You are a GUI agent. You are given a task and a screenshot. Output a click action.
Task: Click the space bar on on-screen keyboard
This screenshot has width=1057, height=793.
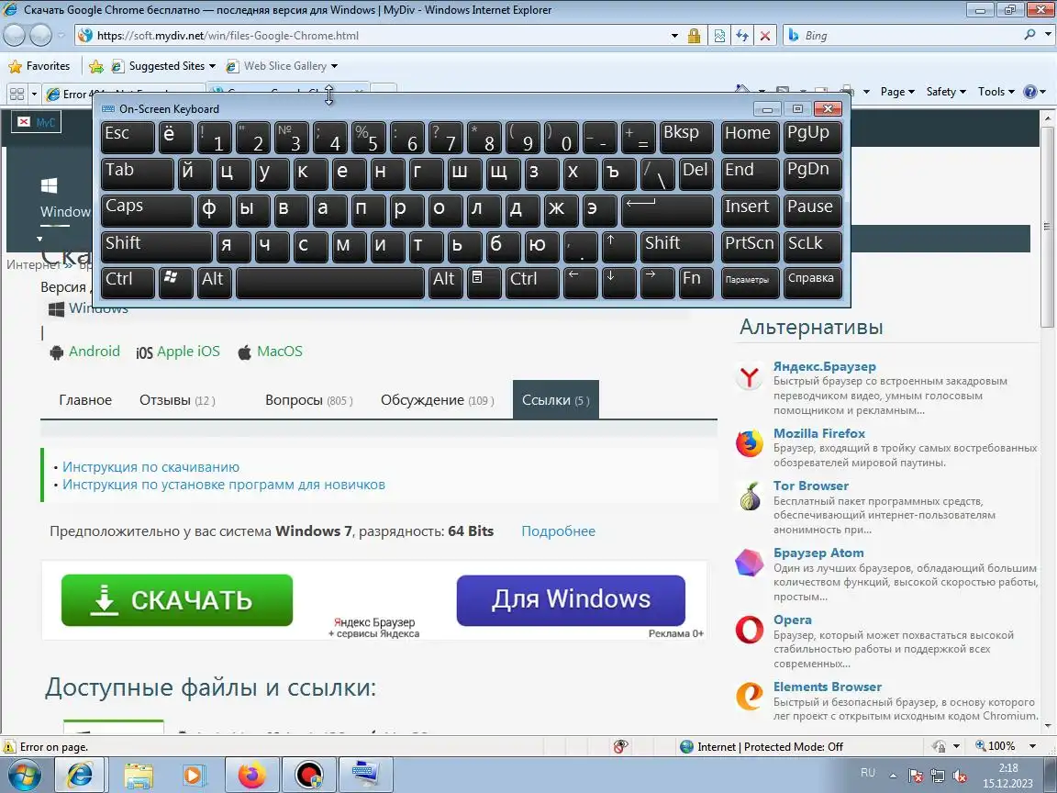pyautogui.click(x=330, y=282)
